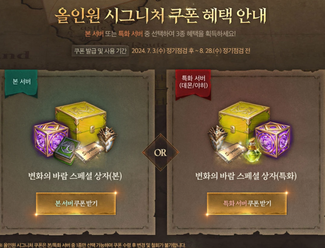Click the dragon crest emblem in the left panel

107,139
